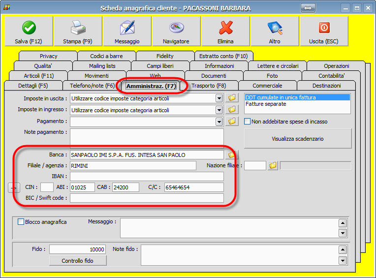Click Messaggio box scroll up arrow
The width and height of the screenshot is (376, 278).
pos(343,223)
